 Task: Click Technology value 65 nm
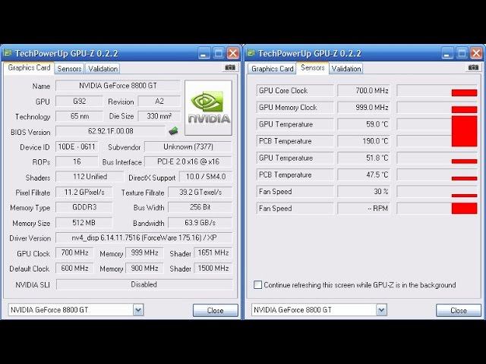pos(79,116)
